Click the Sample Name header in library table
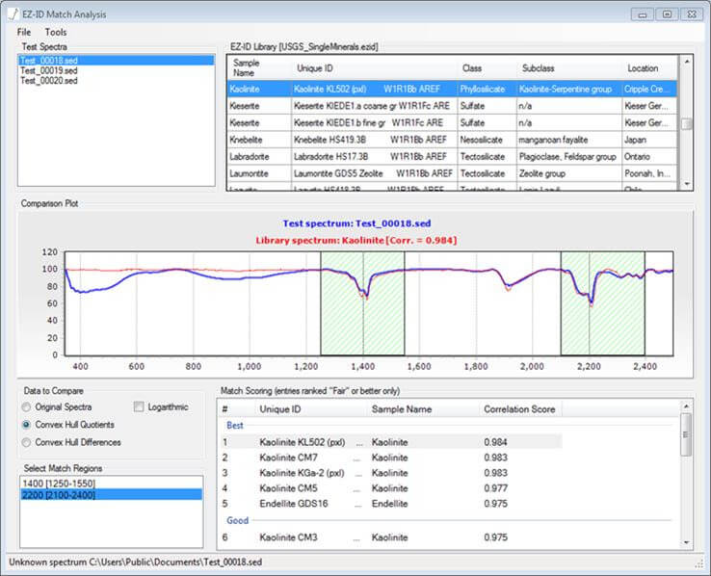Viewport: 711px width, 576px height. click(247, 67)
